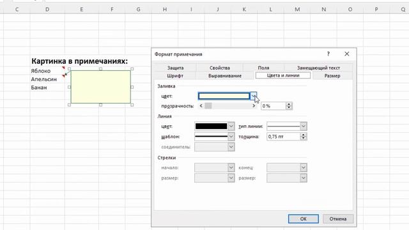Click the Банан cell
409x230 pixels.
39,88
